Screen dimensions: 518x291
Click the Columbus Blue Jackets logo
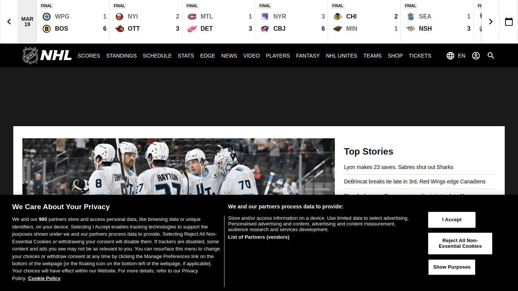[x=265, y=28]
